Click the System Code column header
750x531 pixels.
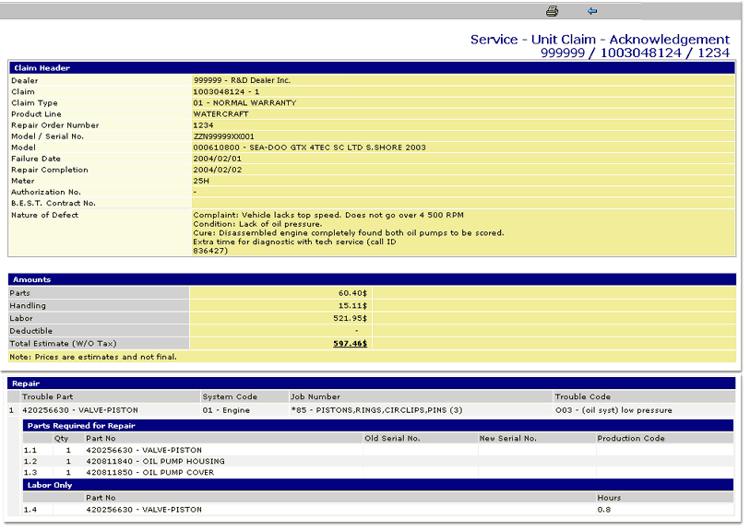pyautogui.click(x=230, y=396)
